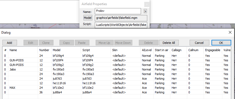Screen dimensions: 235x99
Task: Close the Dialog window with X
Action: [x=230, y=32]
